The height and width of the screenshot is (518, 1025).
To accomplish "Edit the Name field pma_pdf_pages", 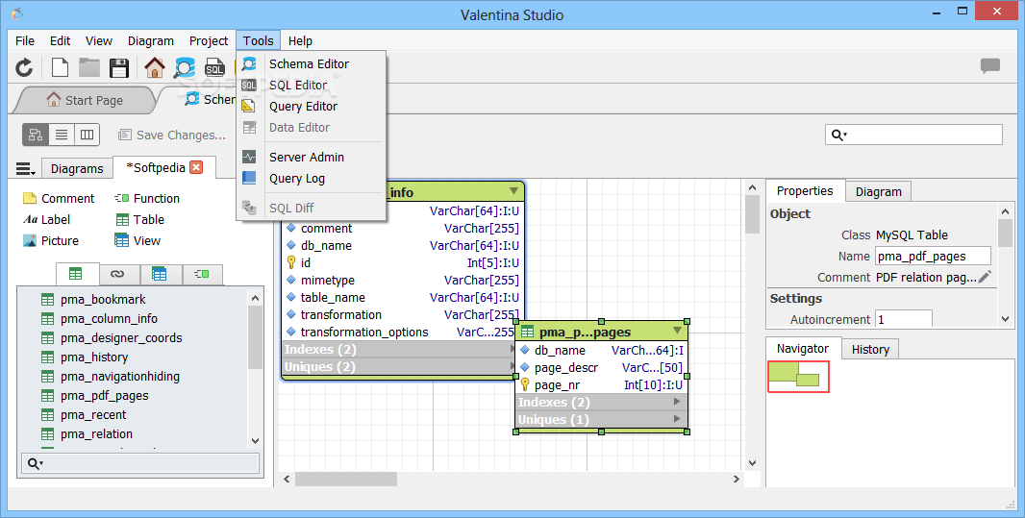I will coord(933,256).
